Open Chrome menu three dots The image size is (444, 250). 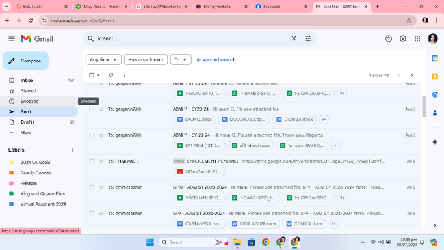(x=437, y=20)
